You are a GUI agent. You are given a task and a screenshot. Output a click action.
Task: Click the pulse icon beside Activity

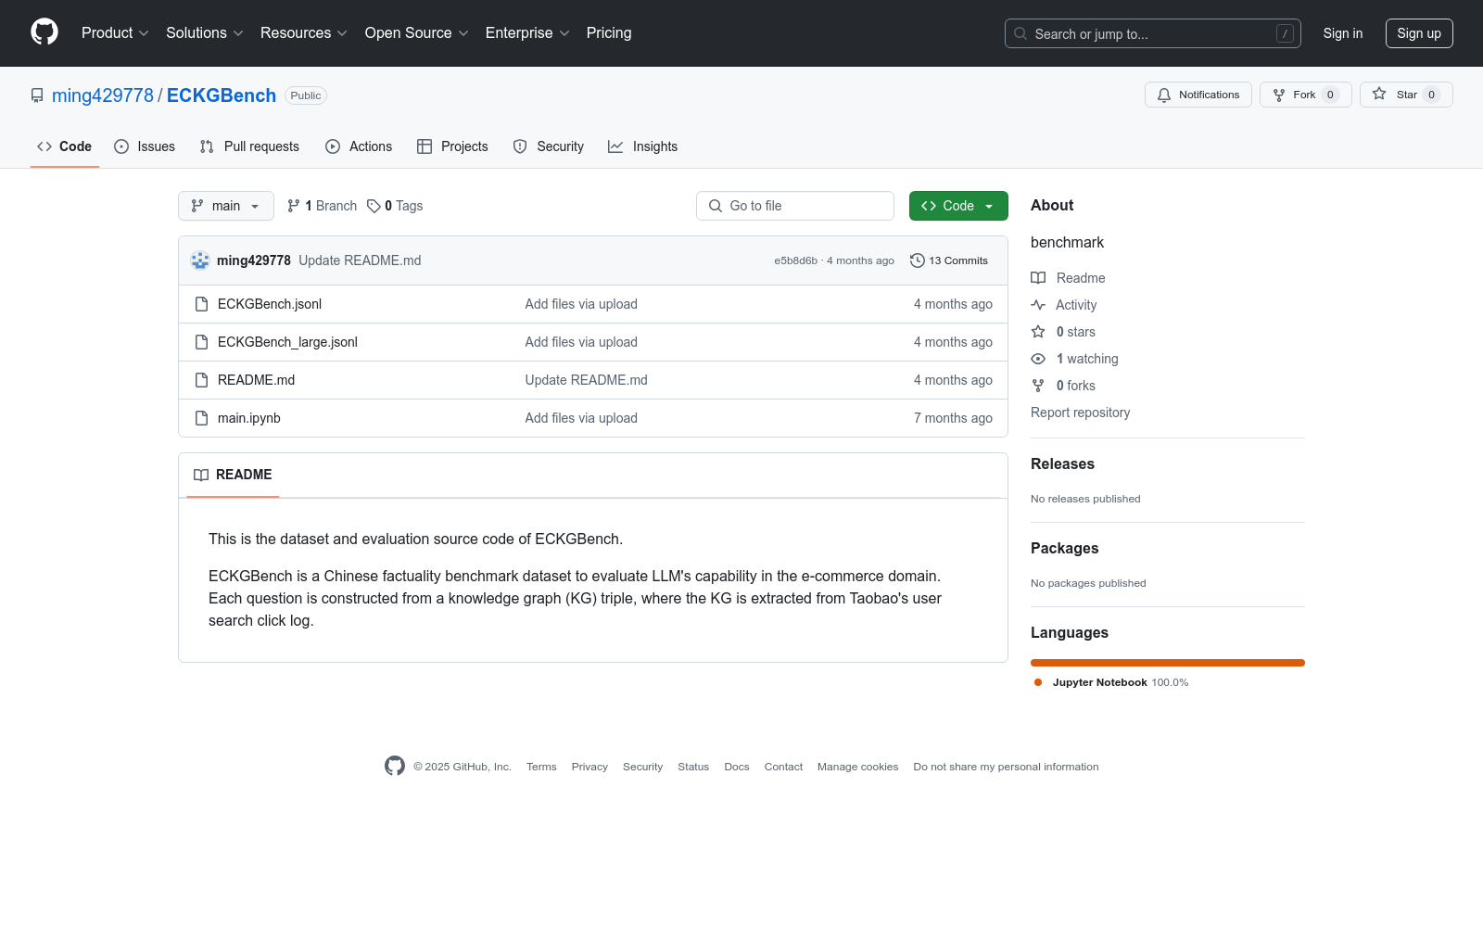point(1038,305)
